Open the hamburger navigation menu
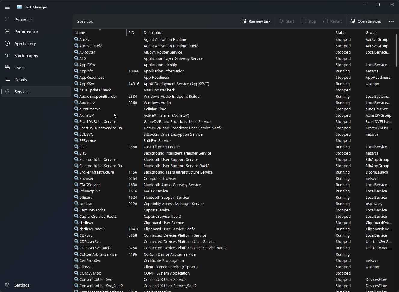The width and height of the screenshot is (399, 292). pos(7,7)
